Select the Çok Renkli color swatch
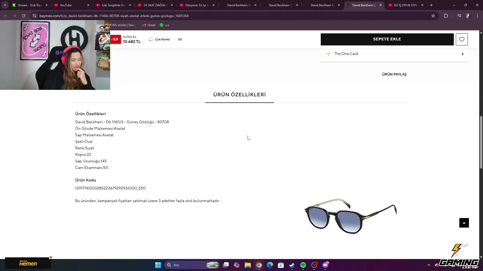 click(159, 40)
